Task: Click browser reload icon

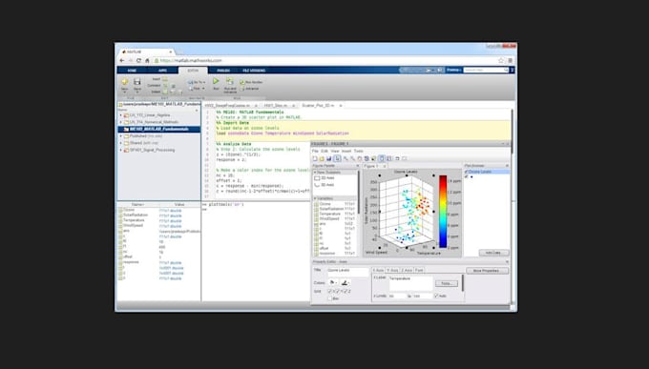Action: click(x=138, y=60)
